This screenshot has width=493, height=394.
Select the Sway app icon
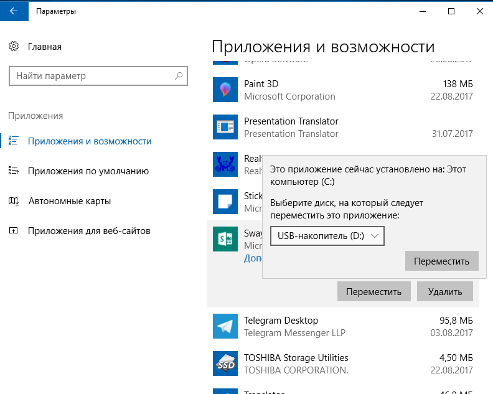tap(225, 239)
